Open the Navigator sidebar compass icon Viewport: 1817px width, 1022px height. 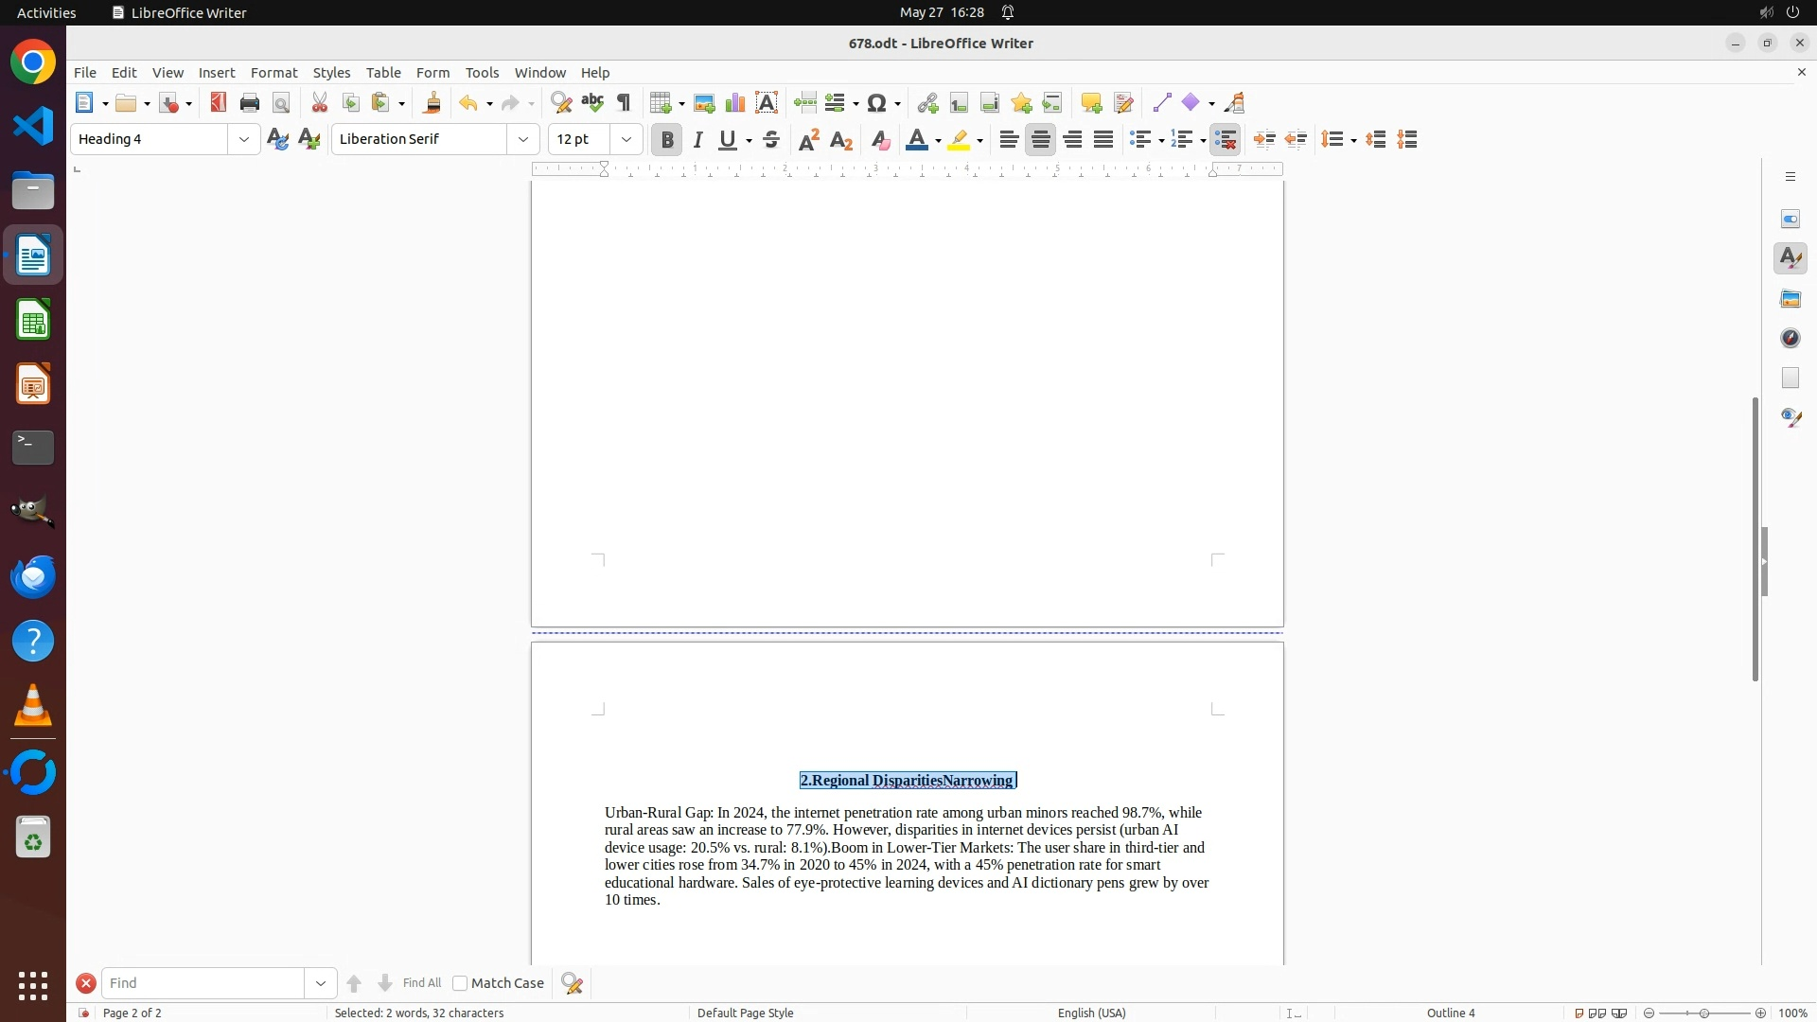point(1791,338)
